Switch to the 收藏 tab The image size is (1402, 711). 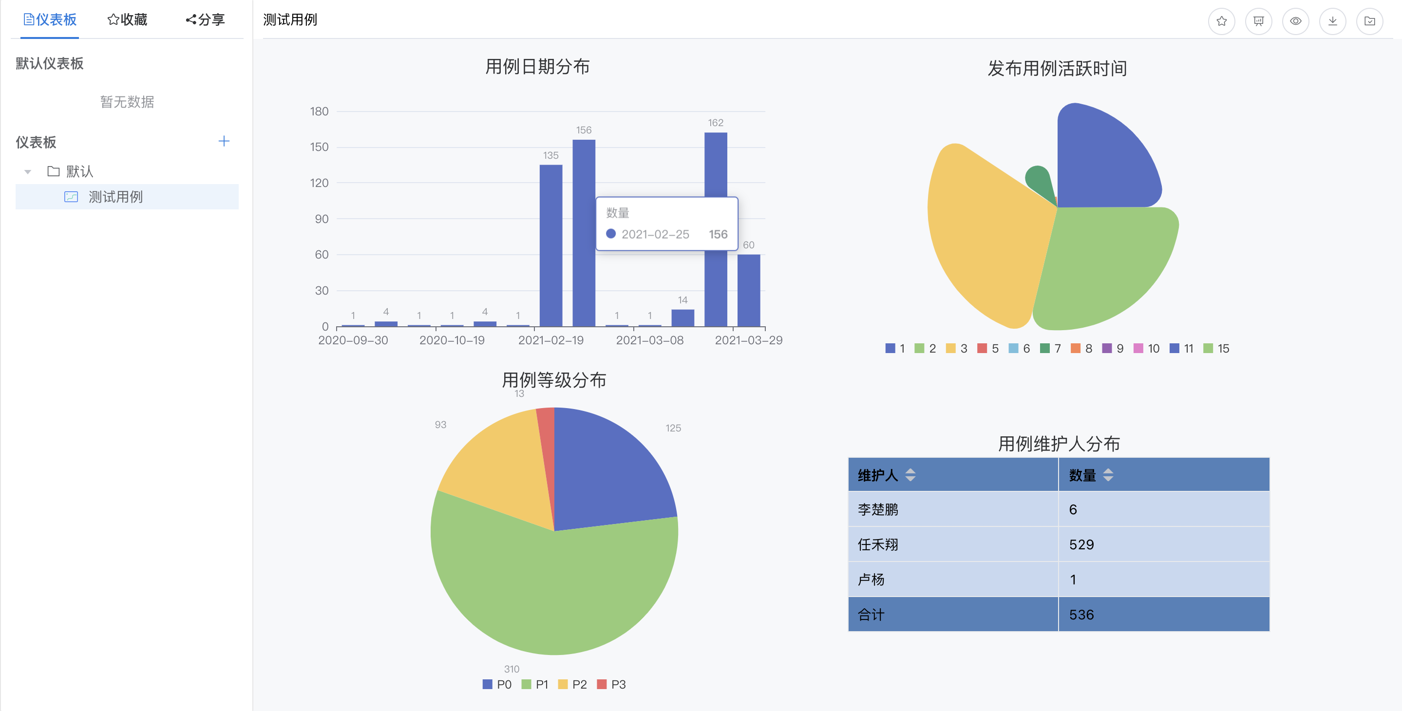point(127,19)
